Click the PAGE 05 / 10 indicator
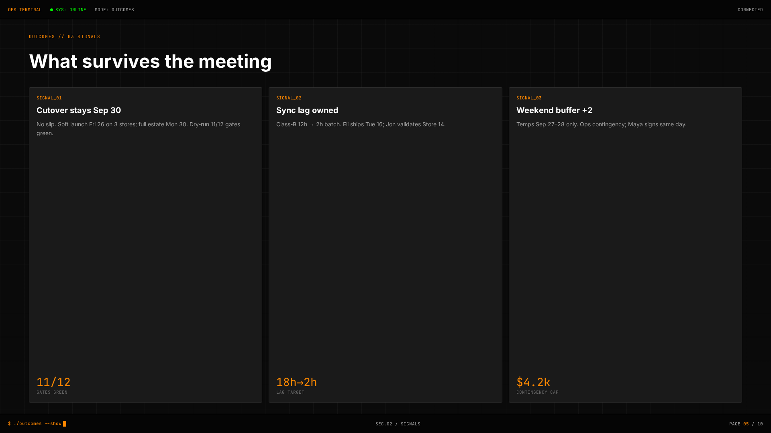The height and width of the screenshot is (433, 771). tap(746, 424)
